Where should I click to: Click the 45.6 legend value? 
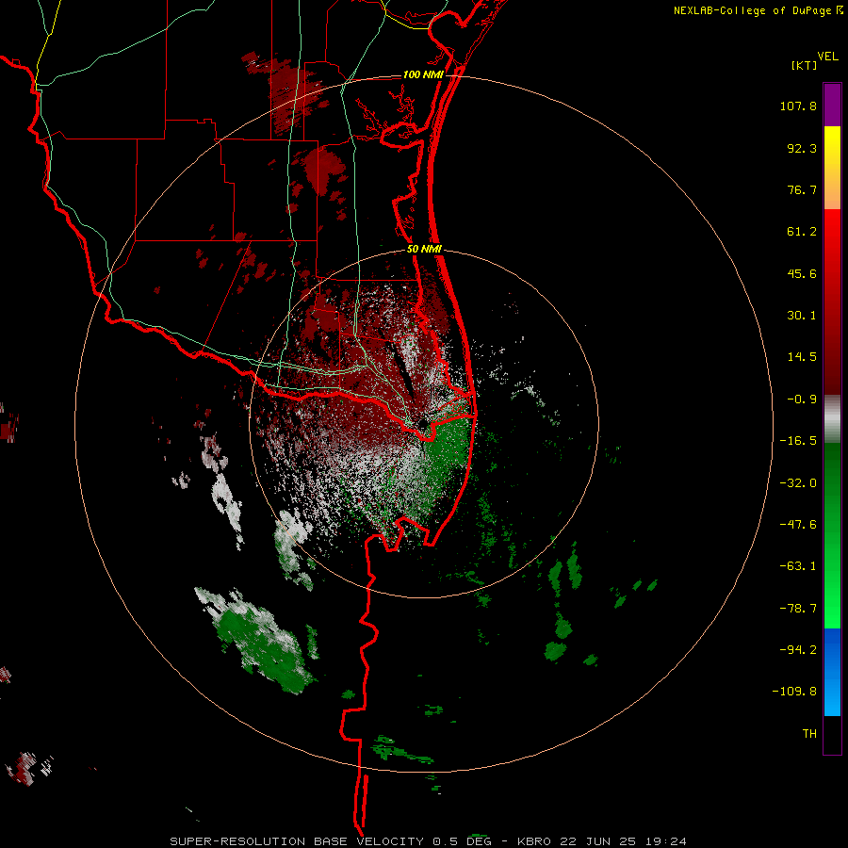coord(802,273)
